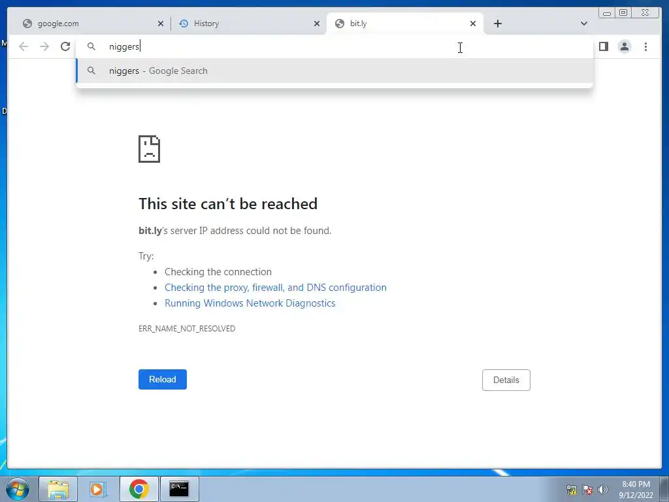Click the volume speaker tray icon
669x502 pixels.
point(603,490)
